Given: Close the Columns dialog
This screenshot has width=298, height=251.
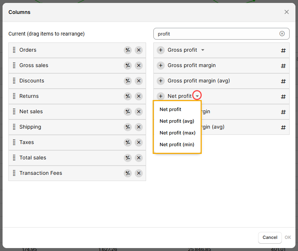Looking at the screenshot, I should point(286,12).
